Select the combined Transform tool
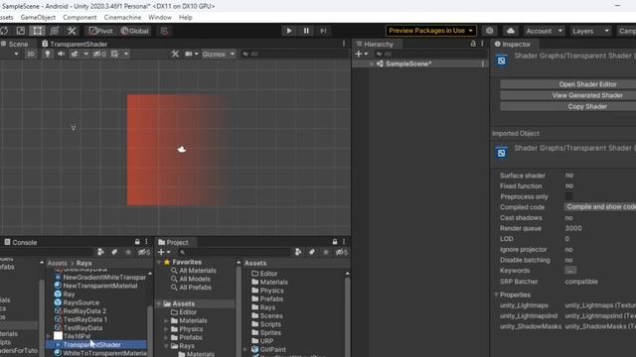This screenshot has width=636, height=357. pyautogui.click(x=54, y=31)
